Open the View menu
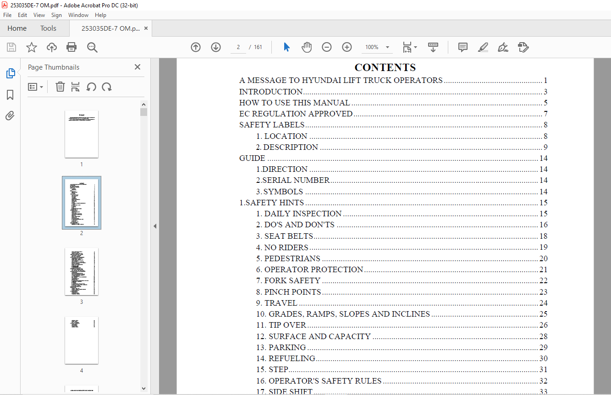 tap(39, 15)
